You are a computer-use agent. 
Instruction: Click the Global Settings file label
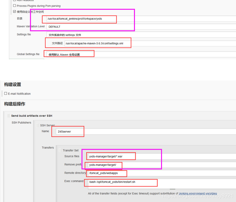tap(28, 54)
